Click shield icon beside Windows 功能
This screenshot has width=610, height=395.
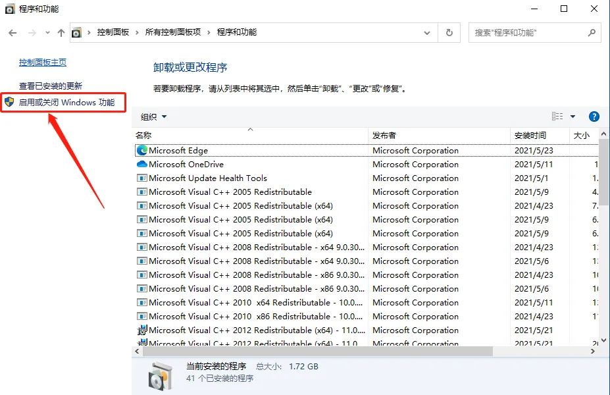click(9, 102)
